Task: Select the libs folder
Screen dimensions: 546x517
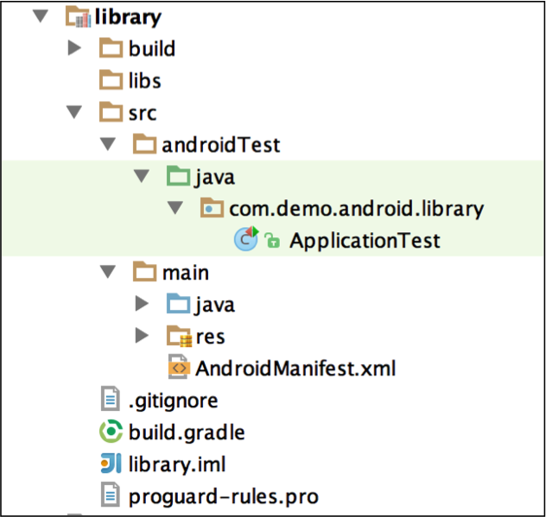Action: [144, 80]
